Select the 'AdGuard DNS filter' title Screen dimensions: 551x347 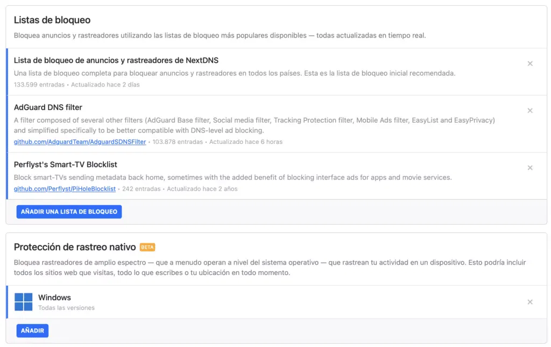[48, 107]
